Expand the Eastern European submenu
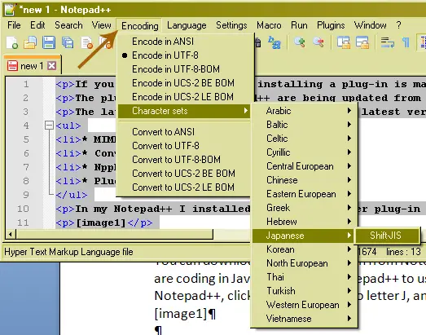The height and width of the screenshot is (335, 426). coord(304,194)
